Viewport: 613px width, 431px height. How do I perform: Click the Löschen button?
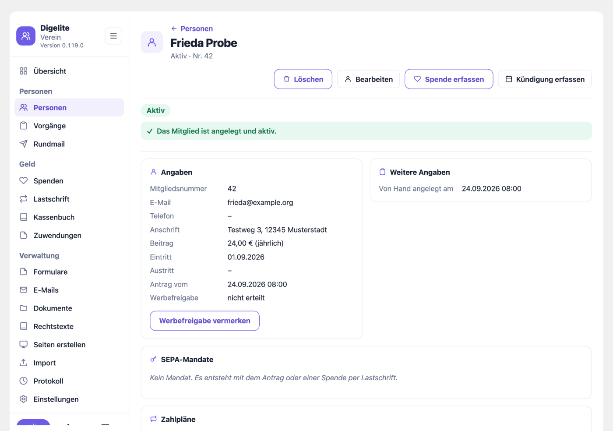(303, 79)
